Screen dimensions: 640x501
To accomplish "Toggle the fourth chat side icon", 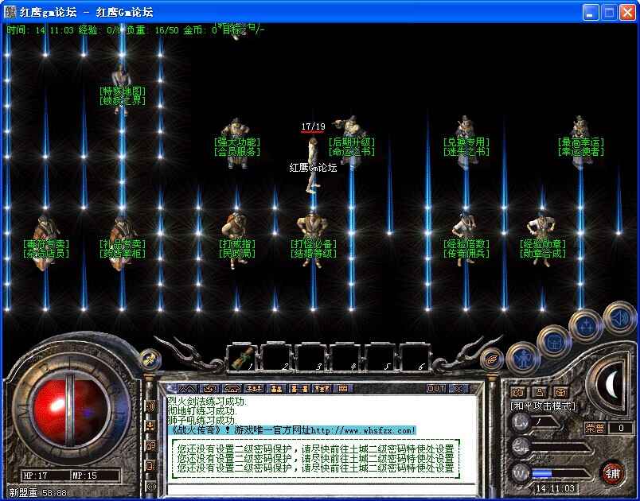I will click(x=151, y=466).
